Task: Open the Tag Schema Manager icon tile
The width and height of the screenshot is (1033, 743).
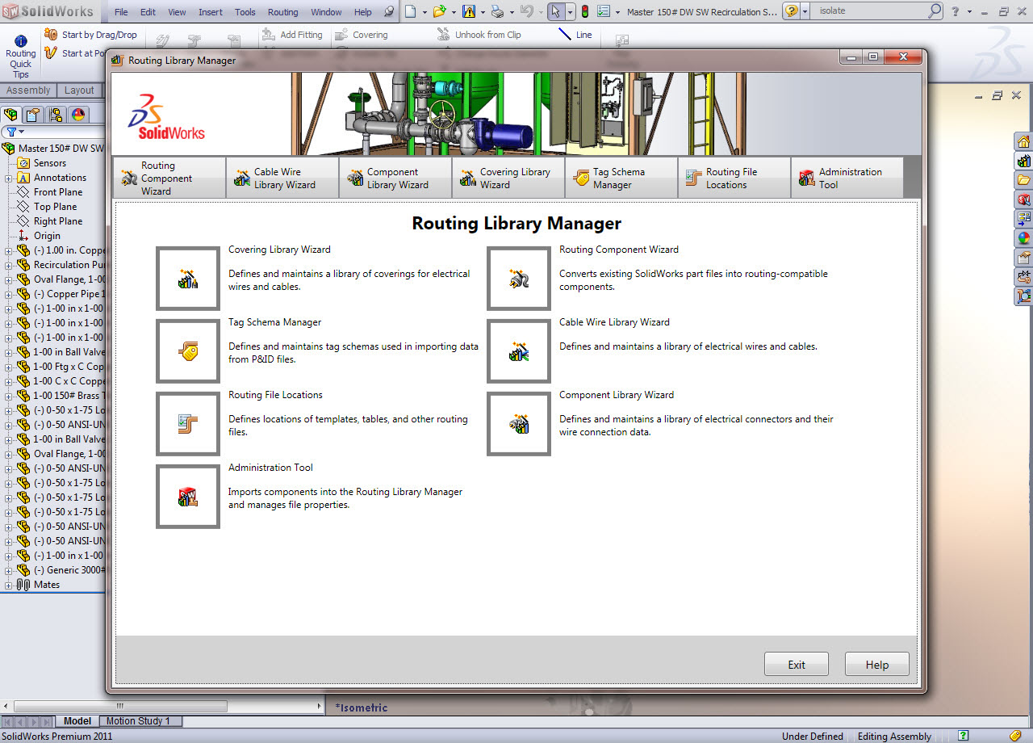Action: (x=188, y=351)
